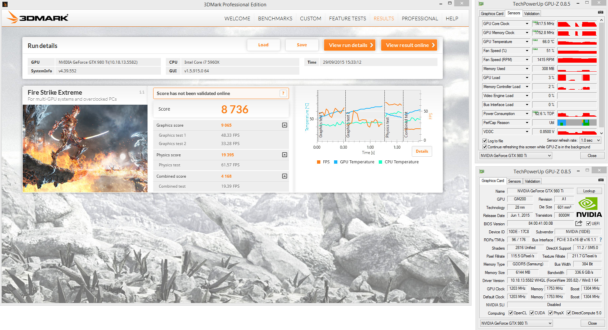The width and height of the screenshot is (608, 330).
Task: Open GPU Temperature sensor dropdown
Action: pos(527,42)
